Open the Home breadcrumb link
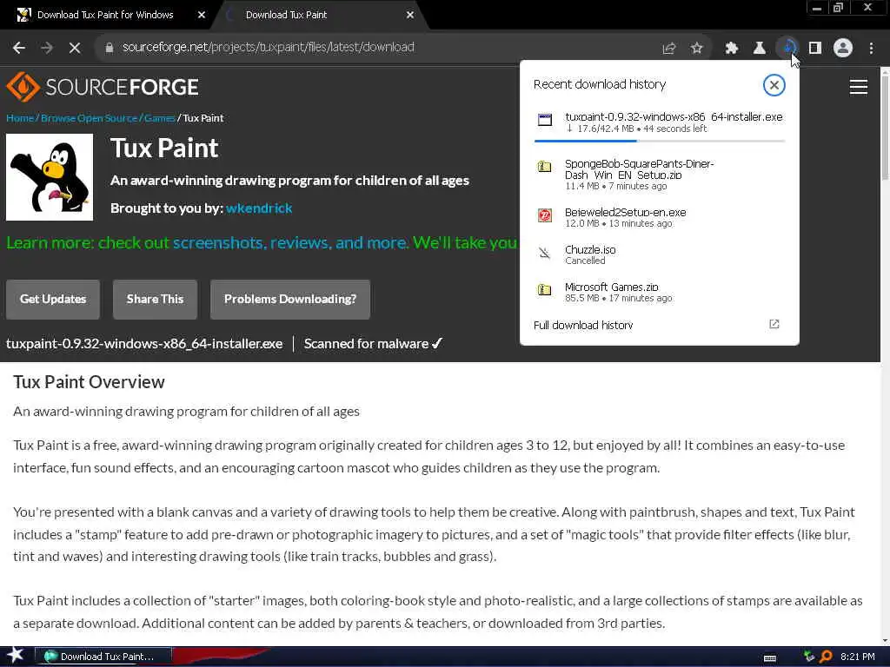This screenshot has height=667, width=890. point(20,118)
